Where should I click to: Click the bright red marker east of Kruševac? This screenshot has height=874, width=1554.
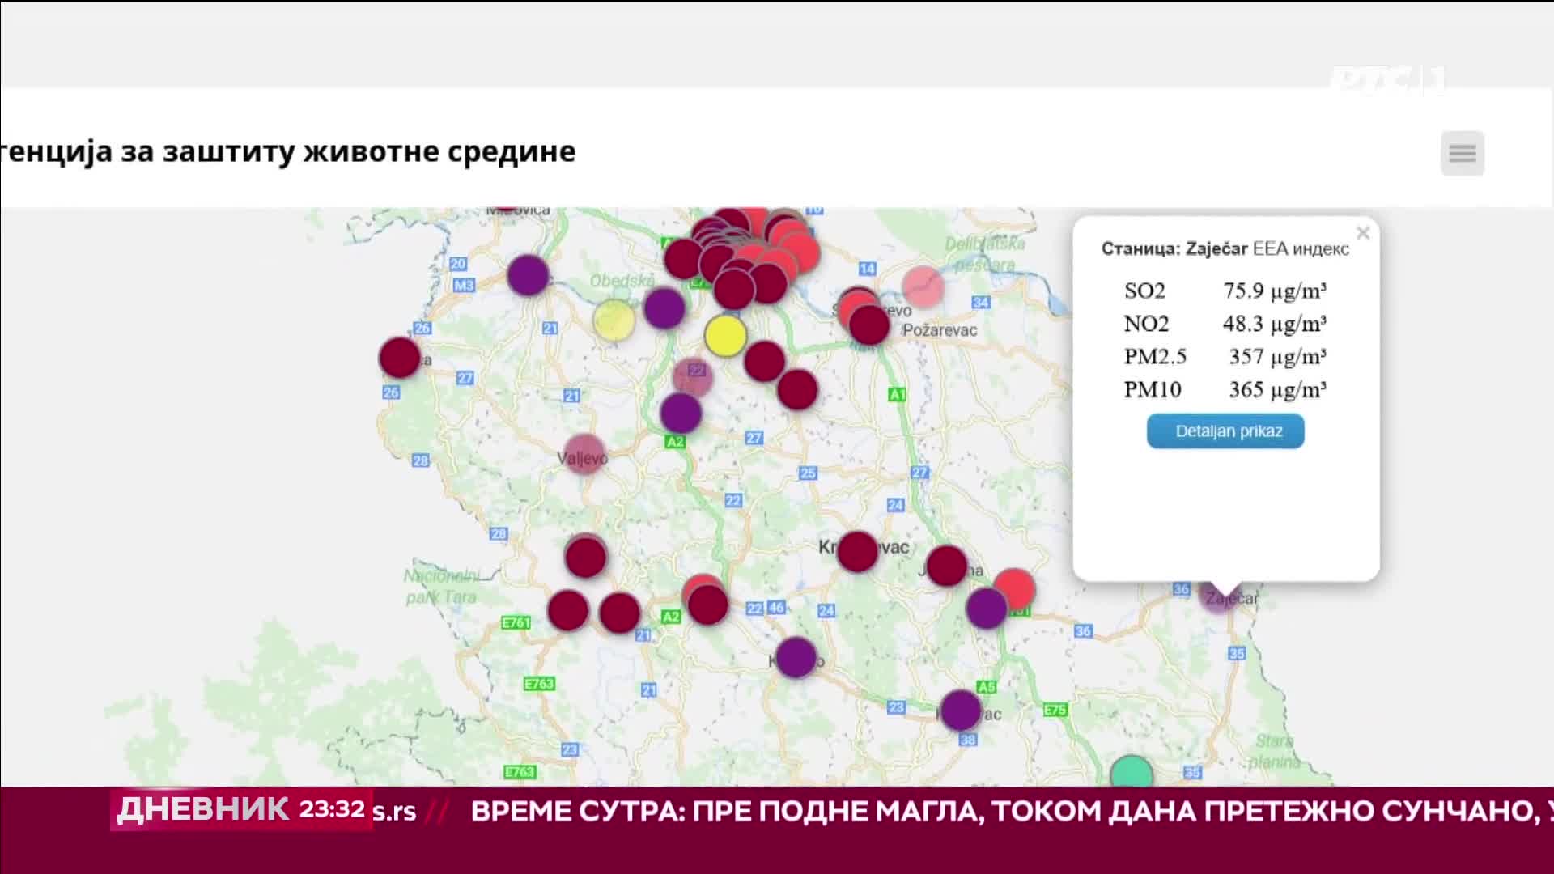1014,588
